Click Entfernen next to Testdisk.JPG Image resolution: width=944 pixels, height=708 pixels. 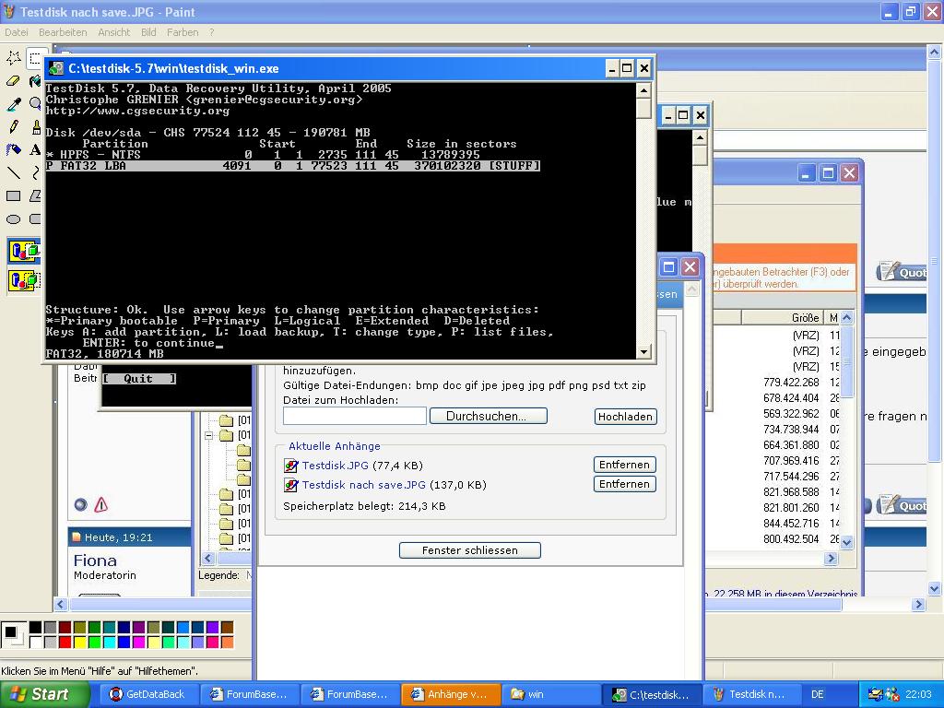coord(624,465)
